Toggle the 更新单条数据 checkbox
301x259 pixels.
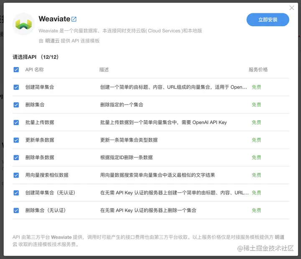tap(16, 140)
